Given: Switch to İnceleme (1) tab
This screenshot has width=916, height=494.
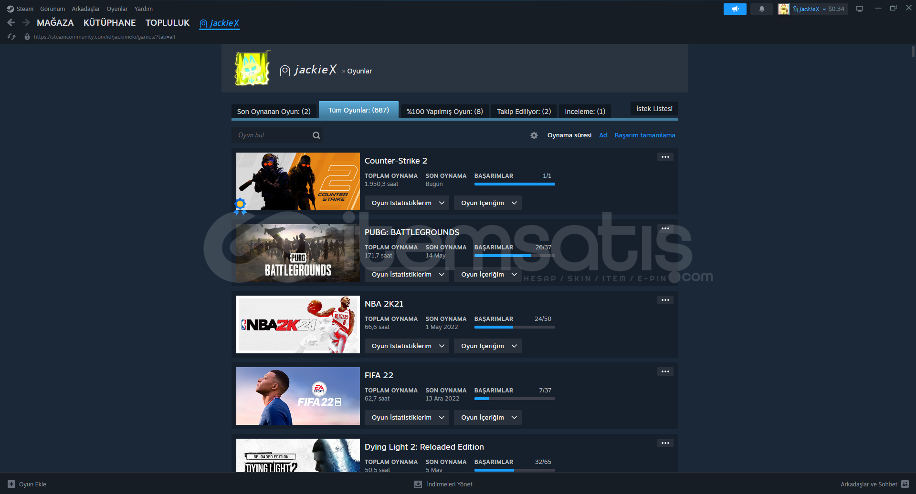Looking at the screenshot, I should (x=585, y=112).
